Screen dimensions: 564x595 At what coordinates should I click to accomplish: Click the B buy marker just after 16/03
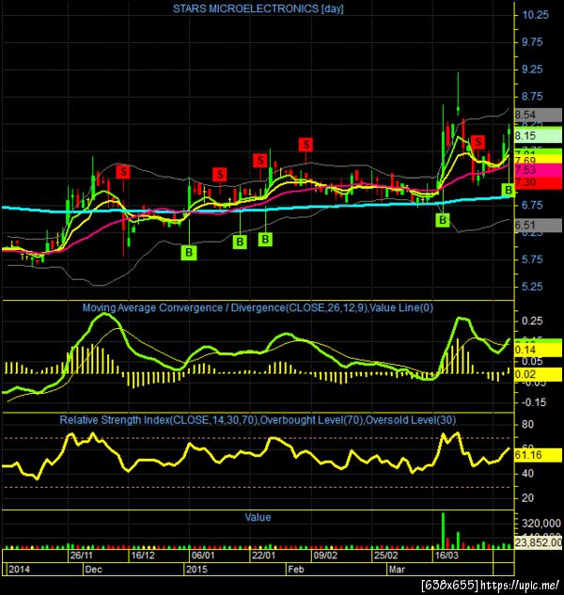(443, 220)
